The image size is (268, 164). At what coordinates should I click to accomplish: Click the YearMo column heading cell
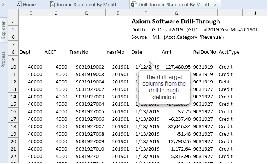tap(115, 52)
